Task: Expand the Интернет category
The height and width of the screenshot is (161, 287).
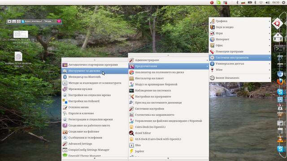Action: [x=240, y=39]
